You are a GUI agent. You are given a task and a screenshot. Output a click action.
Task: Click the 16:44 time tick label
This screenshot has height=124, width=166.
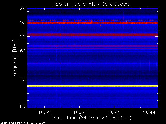[x=149, y=112]
